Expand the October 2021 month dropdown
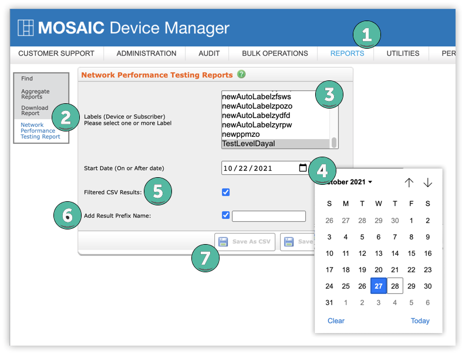Screen dimensions: 462x355 (349, 182)
